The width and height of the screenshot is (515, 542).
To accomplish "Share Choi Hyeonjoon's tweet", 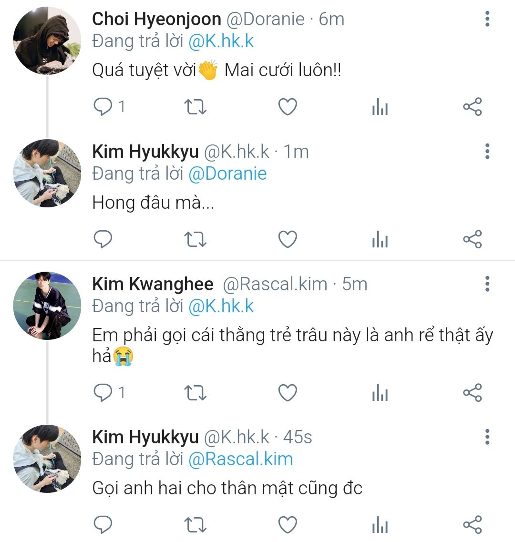I will tap(472, 107).
